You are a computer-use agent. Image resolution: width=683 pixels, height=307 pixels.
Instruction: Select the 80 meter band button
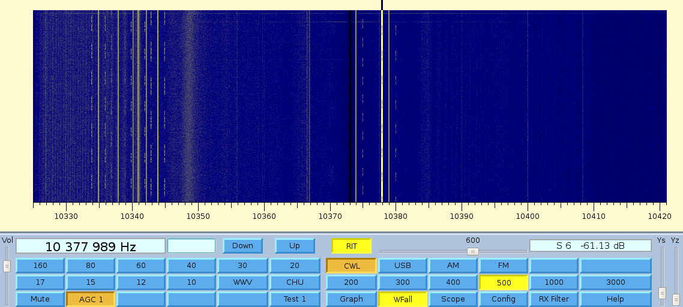coord(91,266)
